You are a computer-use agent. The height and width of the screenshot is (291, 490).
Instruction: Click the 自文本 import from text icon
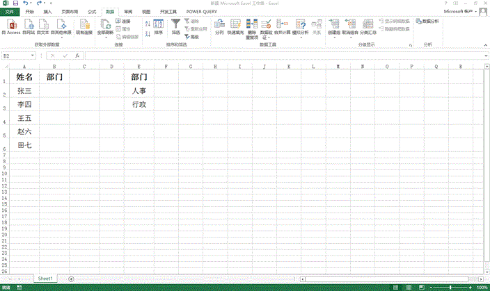coord(44,26)
